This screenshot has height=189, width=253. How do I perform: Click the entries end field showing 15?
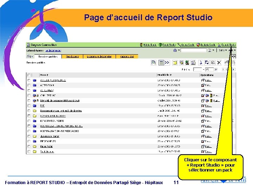point(209,69)
